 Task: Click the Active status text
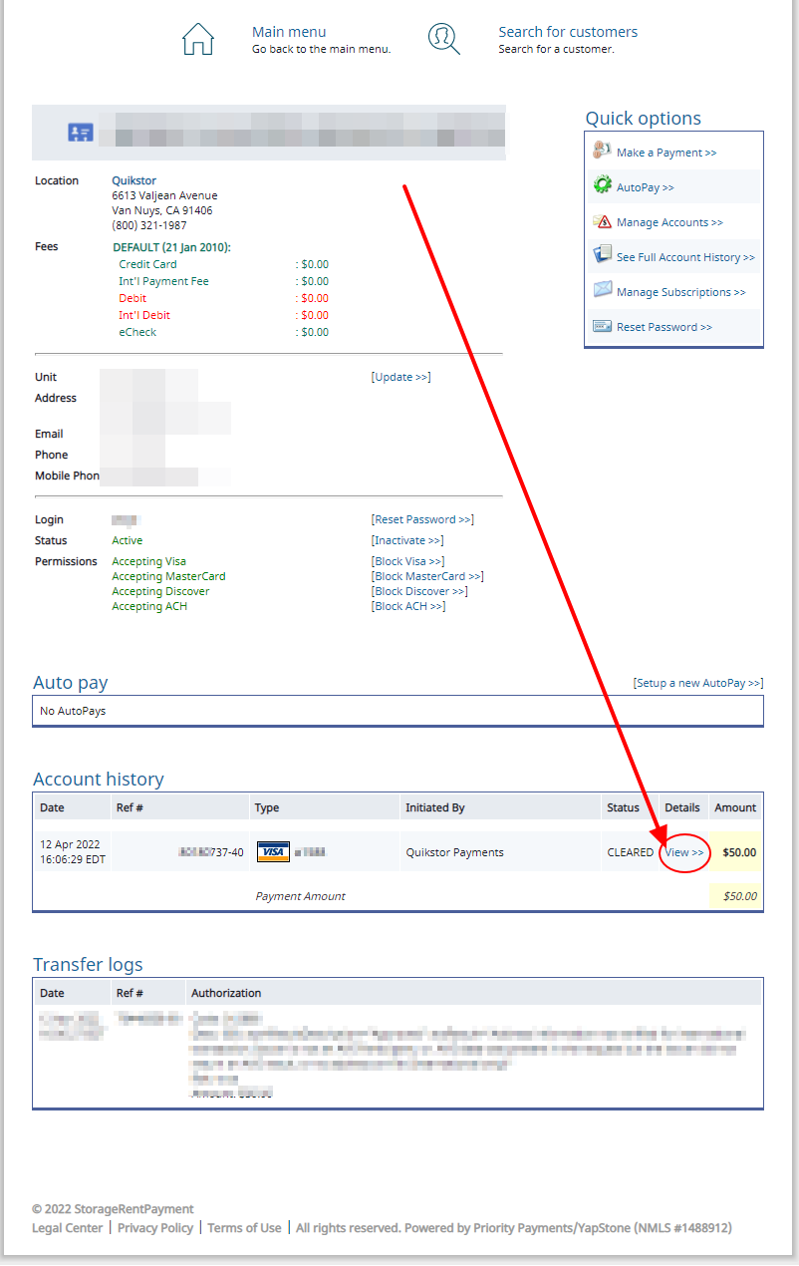[128, 540]
